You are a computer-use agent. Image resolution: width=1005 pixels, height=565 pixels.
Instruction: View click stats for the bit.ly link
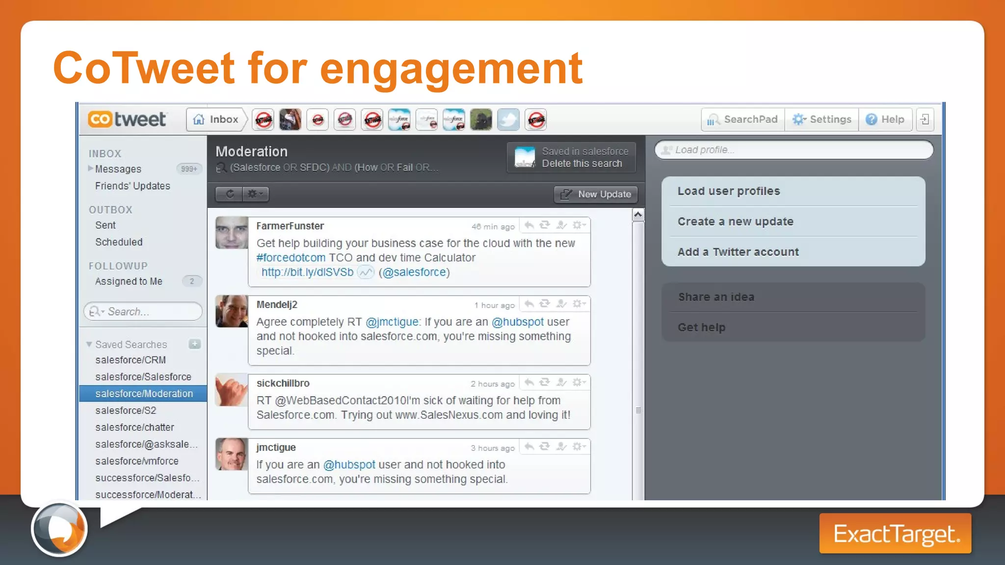(365, 272)
